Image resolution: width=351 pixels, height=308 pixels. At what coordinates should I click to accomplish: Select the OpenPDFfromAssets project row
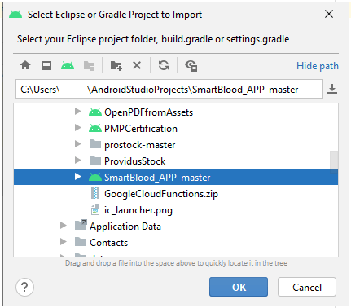click(176, 112)
